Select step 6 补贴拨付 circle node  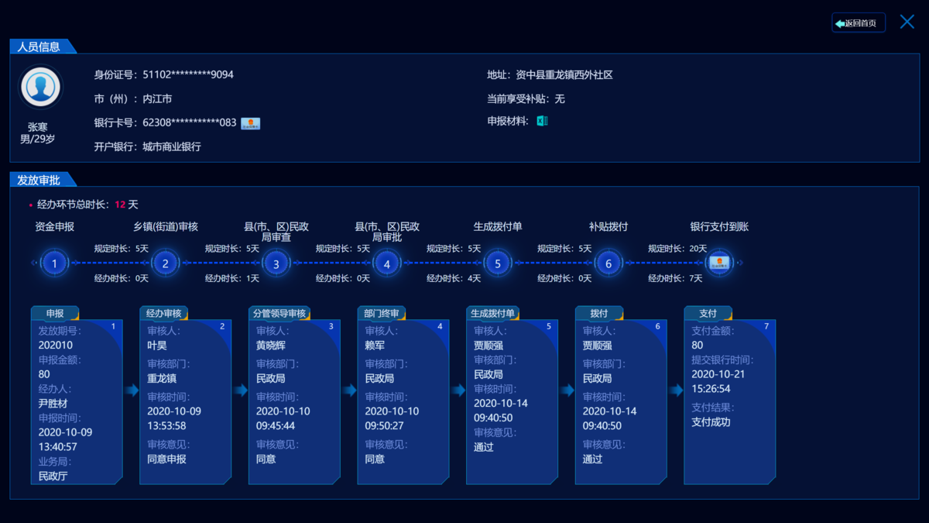608,263
